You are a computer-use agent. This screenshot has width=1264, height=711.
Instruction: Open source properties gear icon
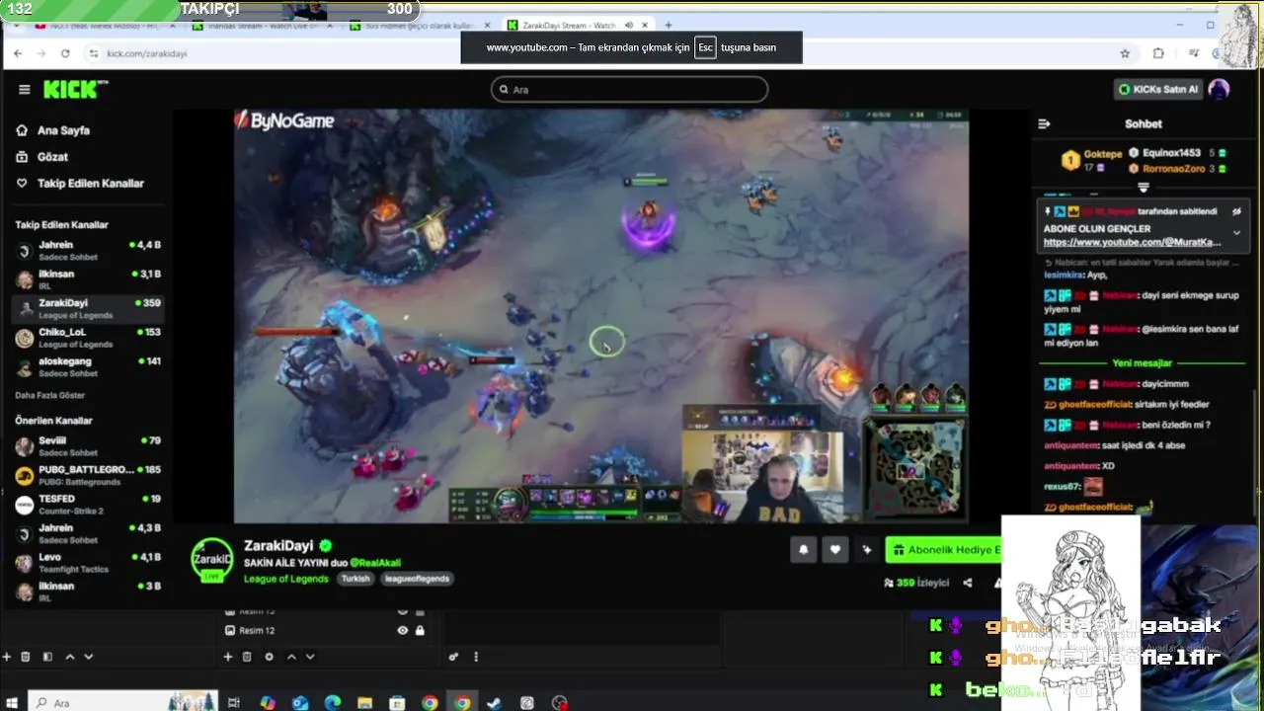coord(269,657)
